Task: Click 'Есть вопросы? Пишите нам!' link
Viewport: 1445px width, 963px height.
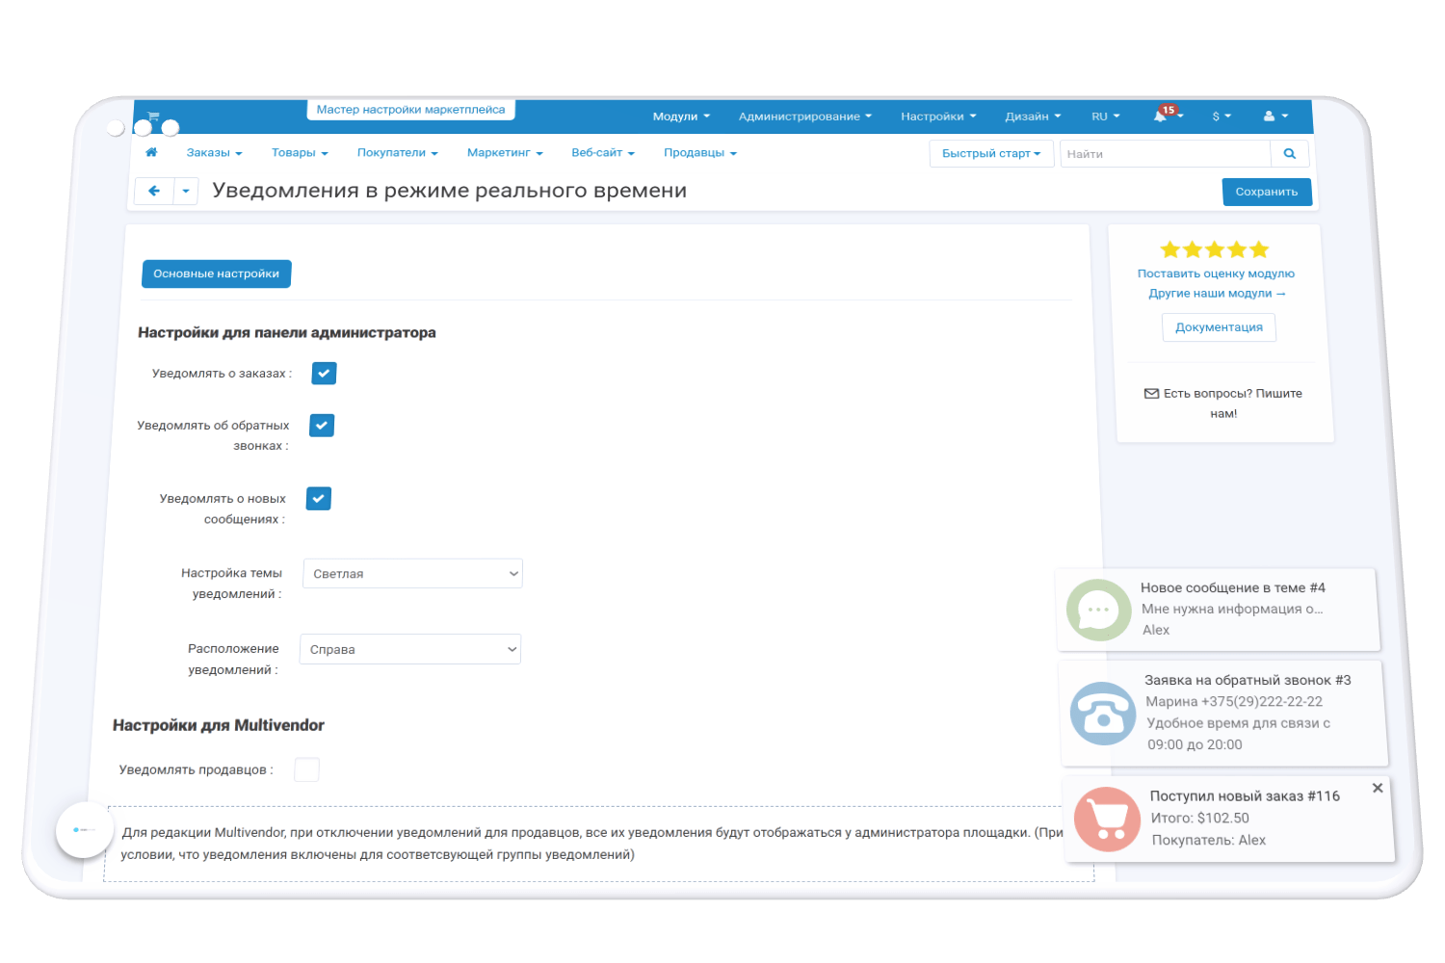Action: [1223, 403]
